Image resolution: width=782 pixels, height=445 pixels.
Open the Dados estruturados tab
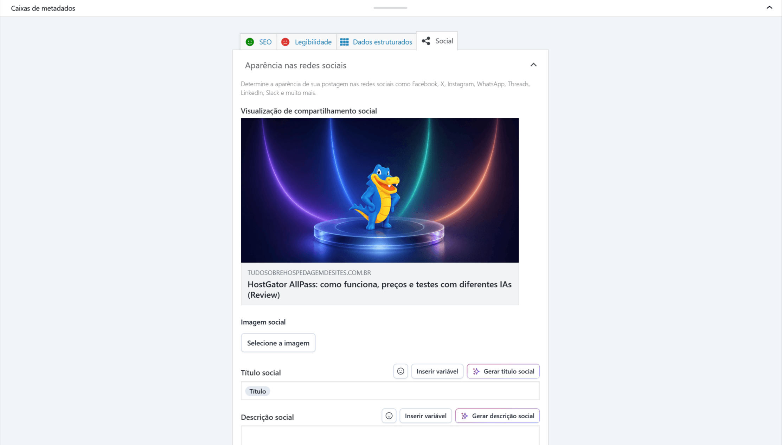[376, 42]
